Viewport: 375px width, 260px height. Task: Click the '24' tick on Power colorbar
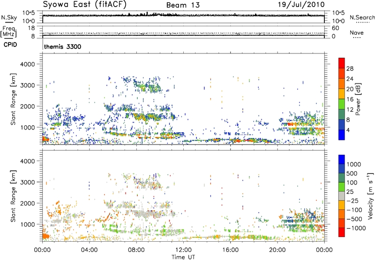click(x=350, y=79)
